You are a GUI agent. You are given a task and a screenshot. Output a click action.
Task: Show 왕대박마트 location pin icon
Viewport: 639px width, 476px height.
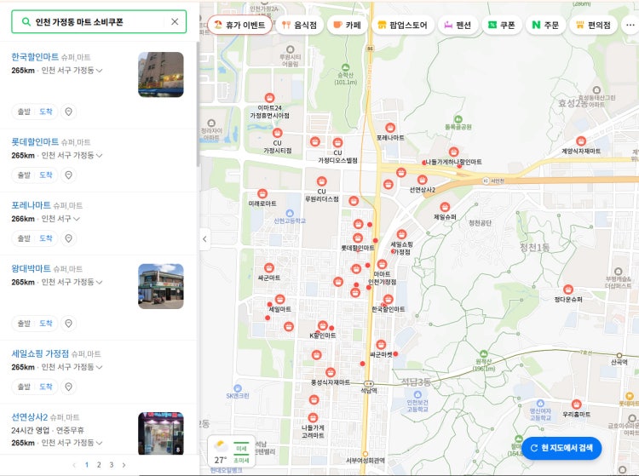(x=68, y=324)
